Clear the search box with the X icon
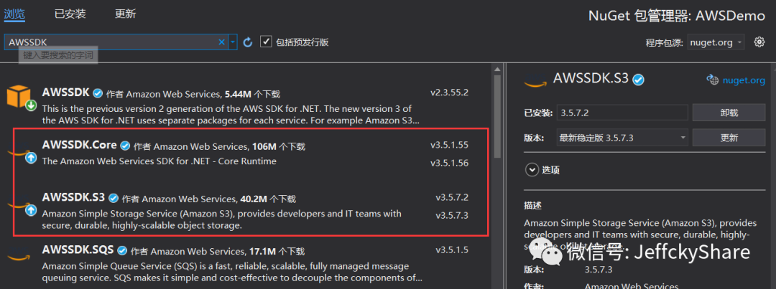The width and height of the screenshot is (776, 289). (222, 42)
